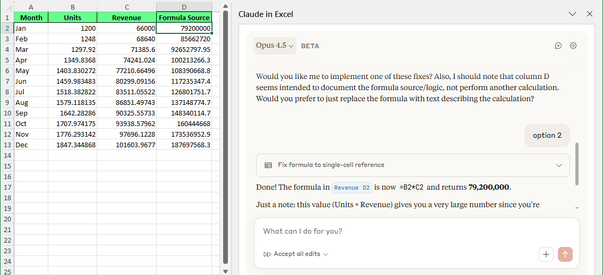
Task: Click the spreadsheet vertical scrollbar thumb
Action: (x=225, y=137)
